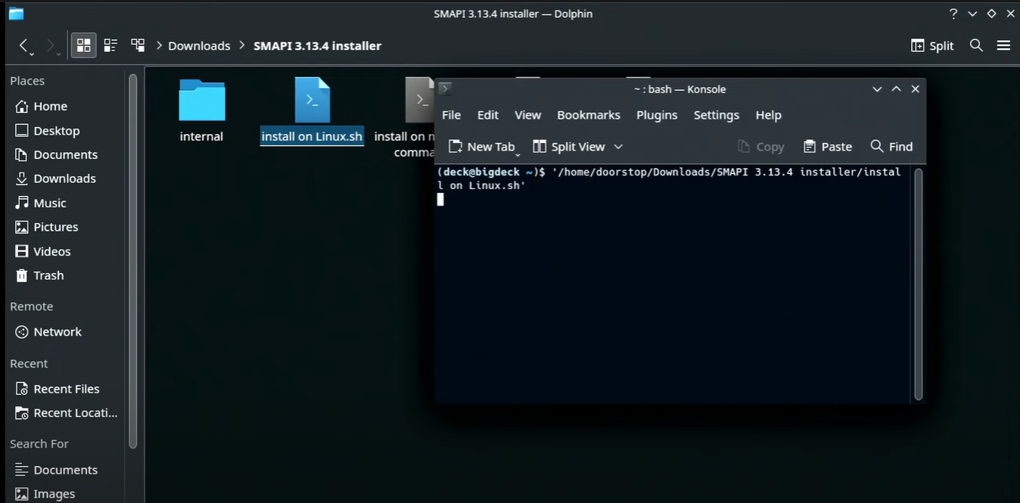The height and width of the screenshot is (503, 1020).
Task: Select the grey script file partly behind Konsole
Action: click(x=419, y=100)
